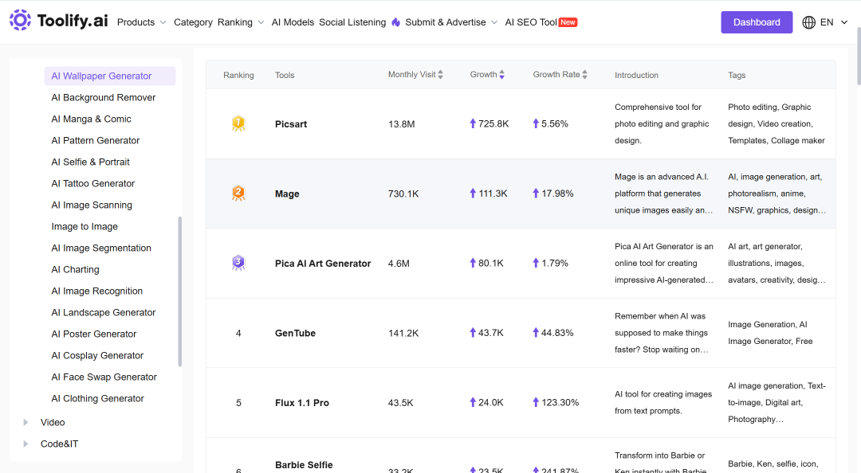Click the page vertical scrollbar
This screenshot has height=473, width=861.
click(x=858, y=56)
